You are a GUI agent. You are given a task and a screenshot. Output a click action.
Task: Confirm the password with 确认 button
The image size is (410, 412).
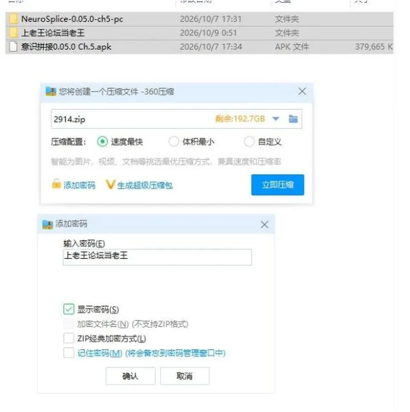pyautogui.click(x=131, y=376)
